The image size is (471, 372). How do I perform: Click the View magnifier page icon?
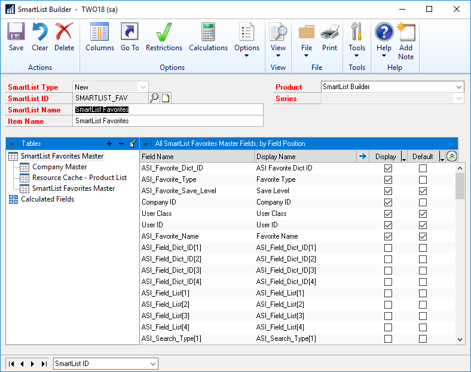click(278, 32)
